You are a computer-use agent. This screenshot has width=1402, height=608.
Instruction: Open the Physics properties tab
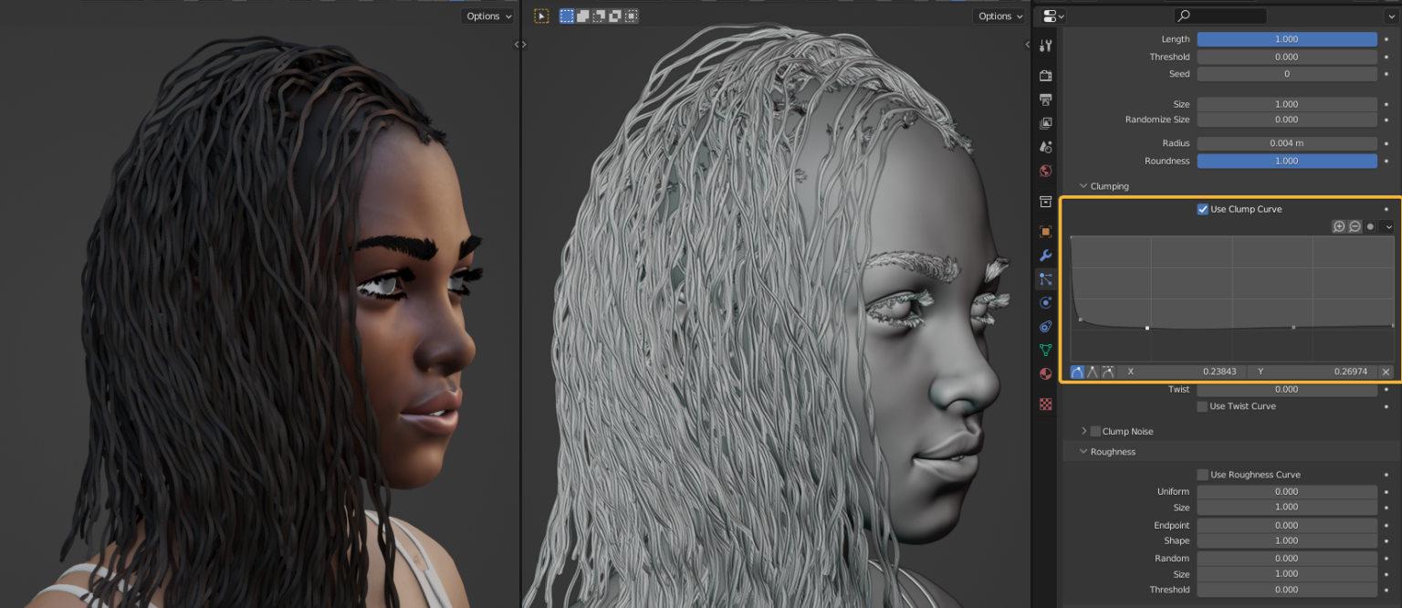click(x=1045, y=302)
